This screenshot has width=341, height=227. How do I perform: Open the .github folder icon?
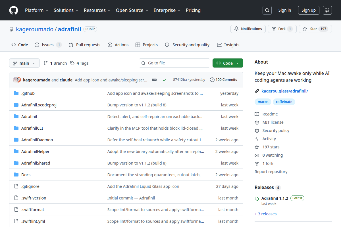16,93
